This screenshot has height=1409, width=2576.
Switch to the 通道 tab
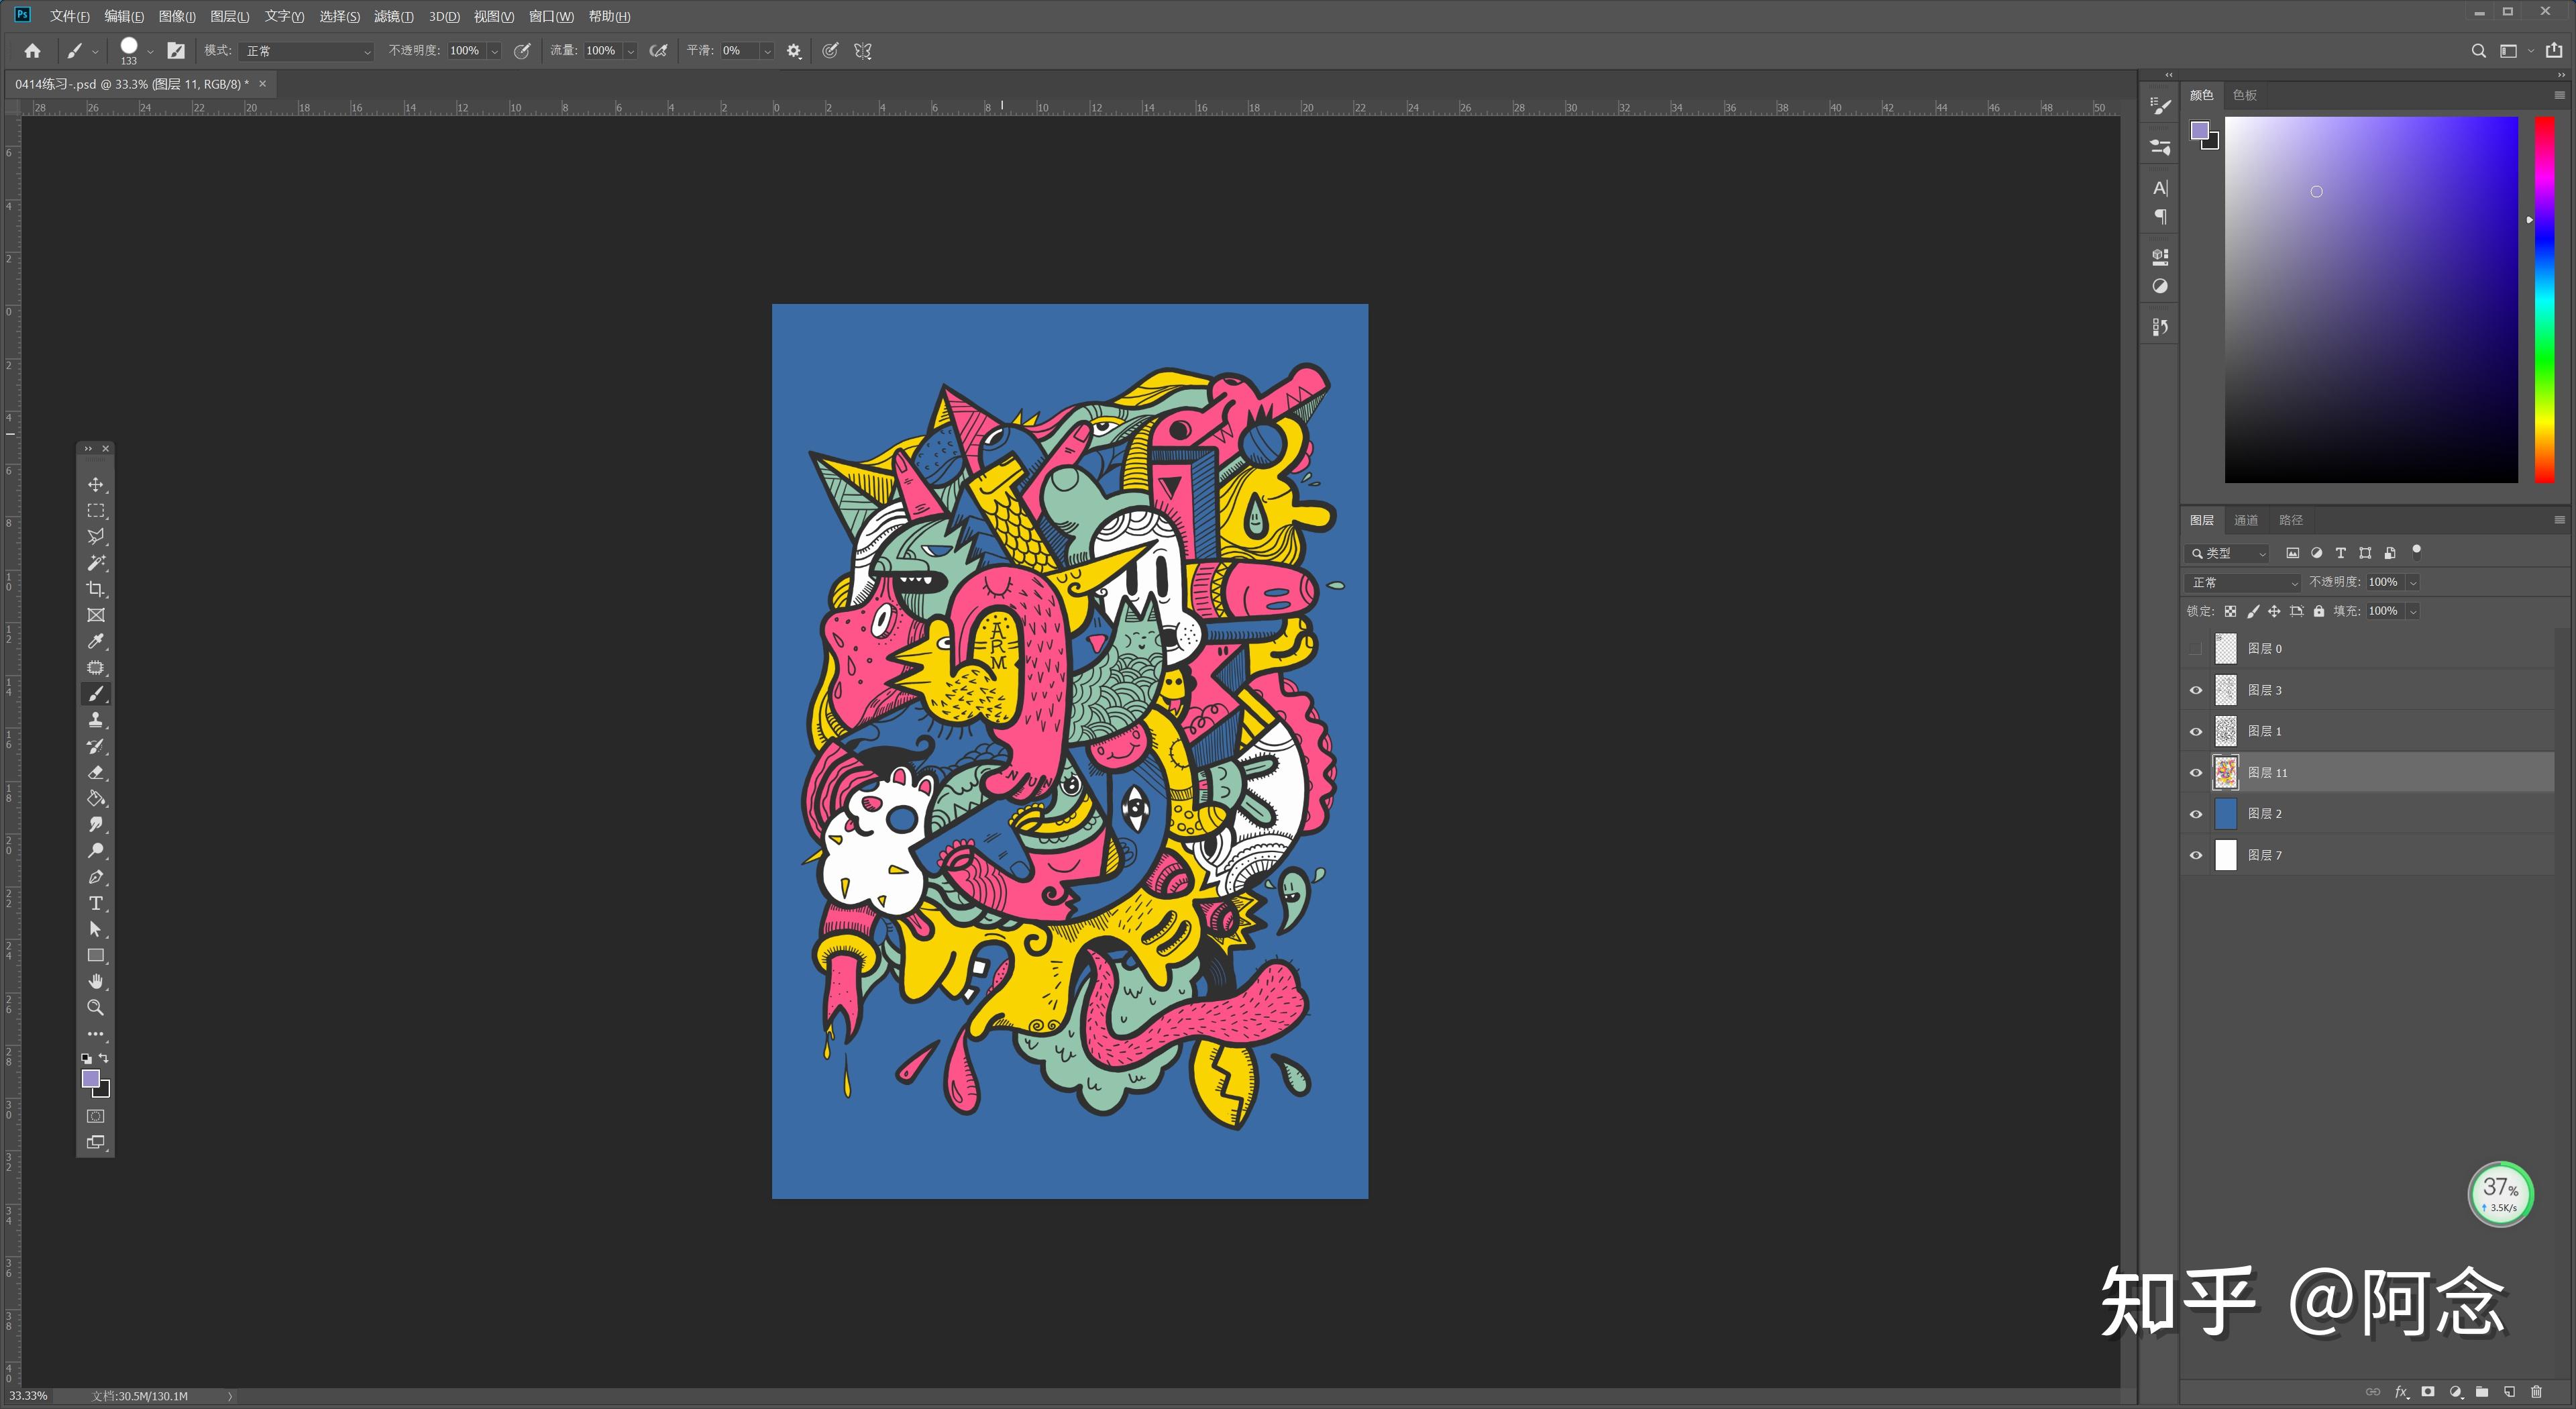[2246, 520]
